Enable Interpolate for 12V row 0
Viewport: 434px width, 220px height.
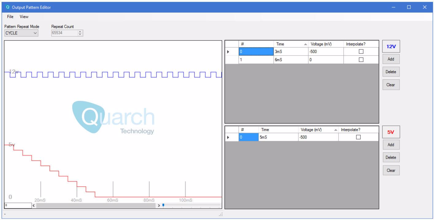[361, 52]
